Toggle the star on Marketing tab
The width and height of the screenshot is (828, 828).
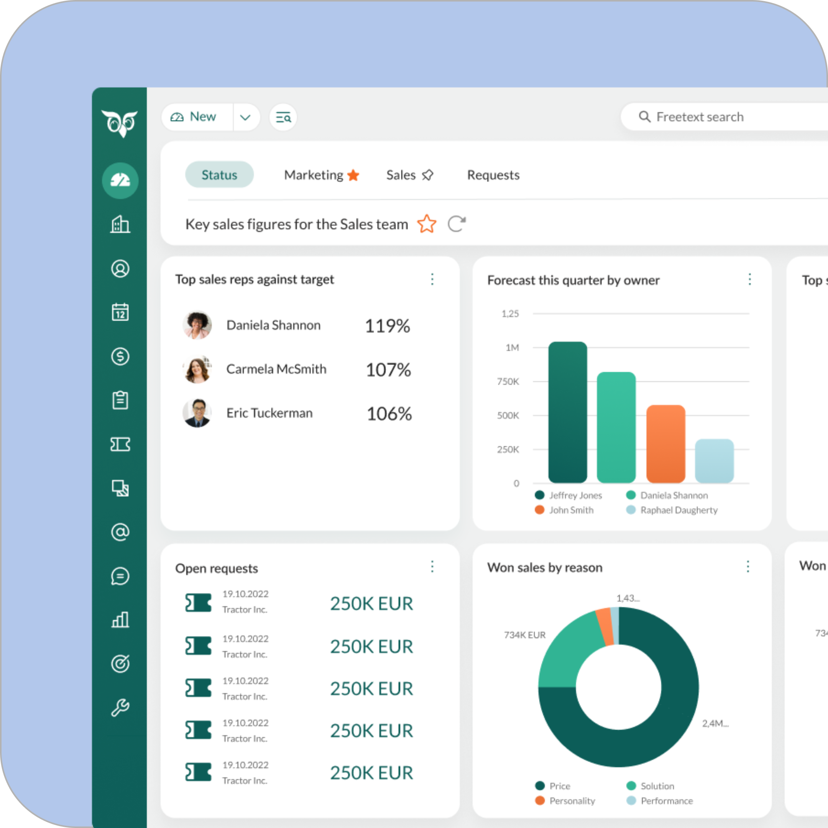353,175
